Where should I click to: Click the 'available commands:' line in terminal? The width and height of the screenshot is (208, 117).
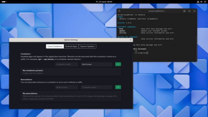pos(126,27)
